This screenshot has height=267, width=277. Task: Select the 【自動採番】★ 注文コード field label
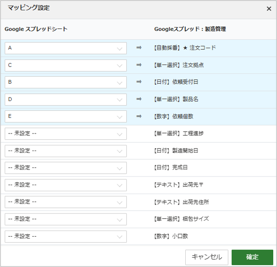click(x=185, y=48)
